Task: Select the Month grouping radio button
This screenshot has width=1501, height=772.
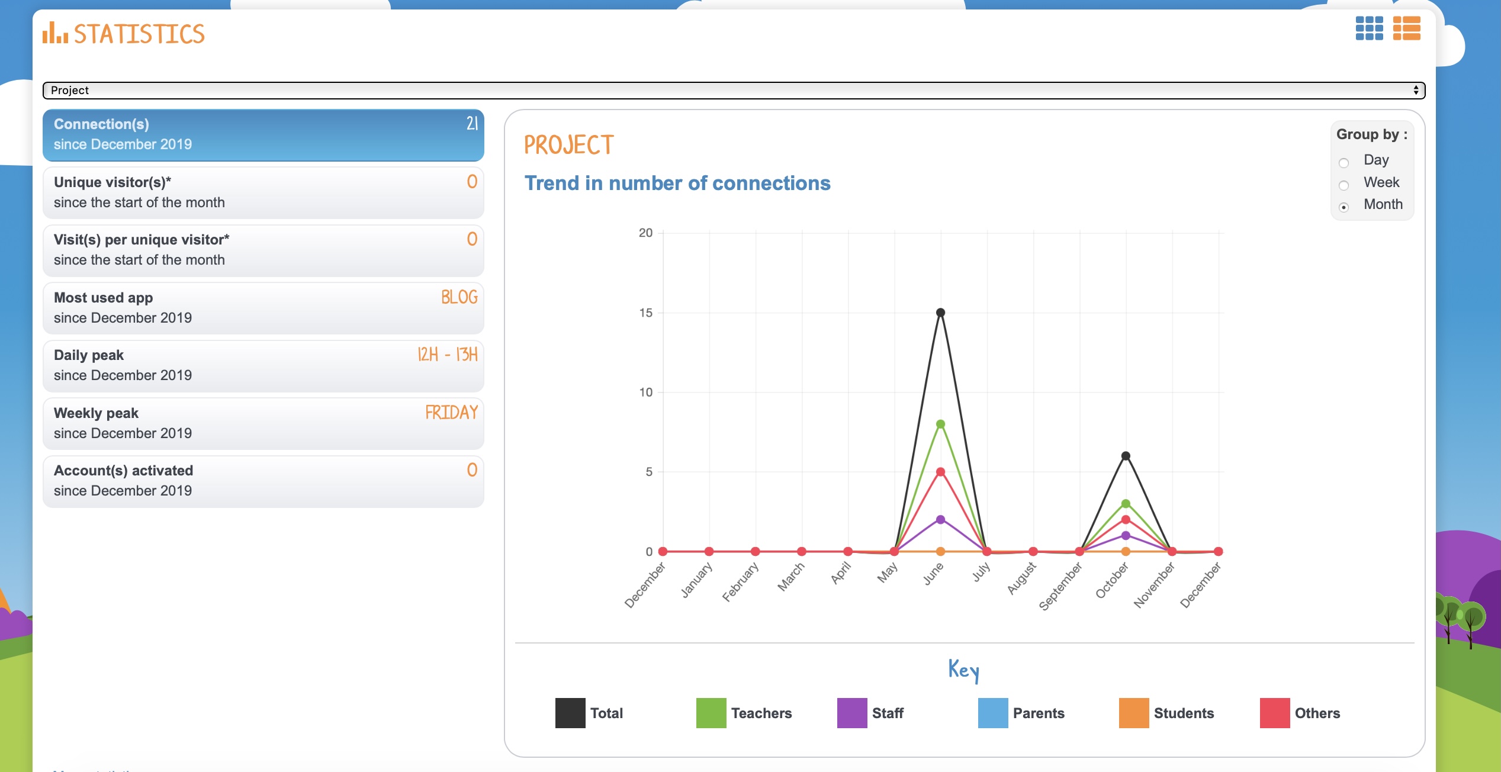Action: coord(1343,207)
